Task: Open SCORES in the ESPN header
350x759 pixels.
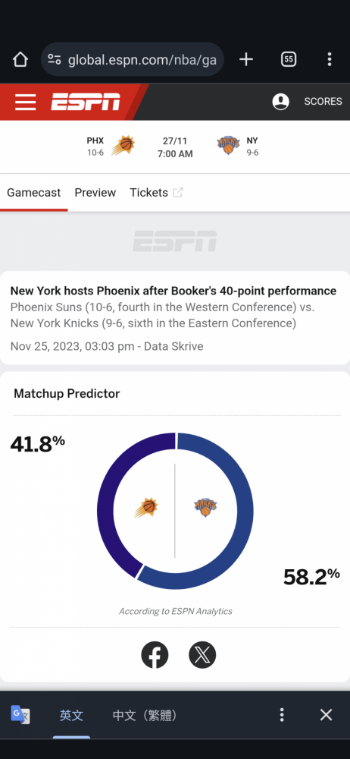Action: tap(323, 102)
